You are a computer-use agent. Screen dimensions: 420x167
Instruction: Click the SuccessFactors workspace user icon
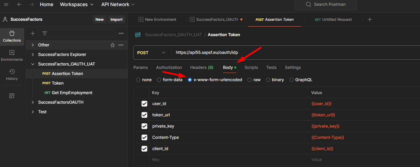click(5, 20)
